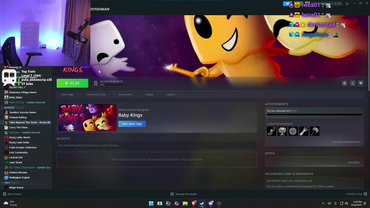Show hidden system tray icons
This screenshot has width=370, height=208.
point(323,203)
